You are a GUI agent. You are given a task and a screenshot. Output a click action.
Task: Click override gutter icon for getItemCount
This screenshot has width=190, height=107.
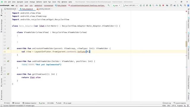pyautogui.click(x=8, y=74)
